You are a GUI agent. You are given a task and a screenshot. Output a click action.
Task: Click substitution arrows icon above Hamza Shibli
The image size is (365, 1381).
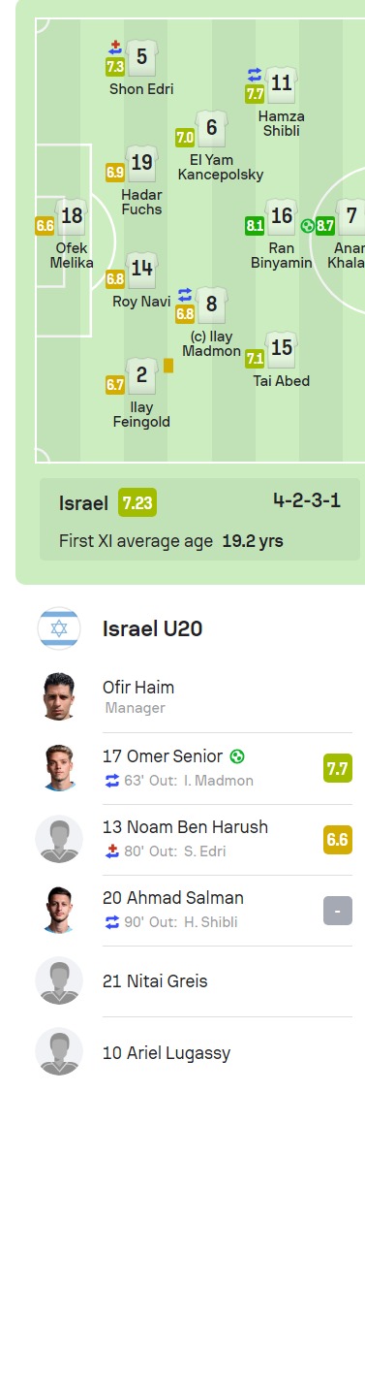click(x=255, y=75)
